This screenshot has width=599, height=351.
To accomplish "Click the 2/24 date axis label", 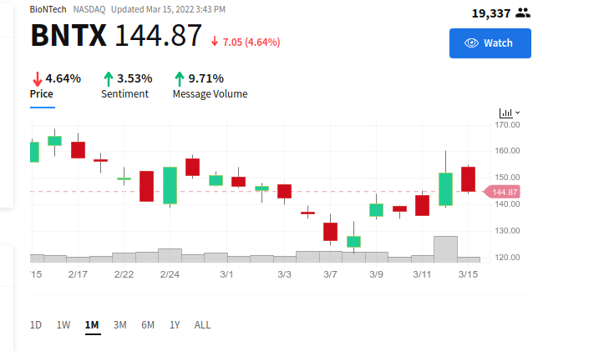I will pos(170,274).
